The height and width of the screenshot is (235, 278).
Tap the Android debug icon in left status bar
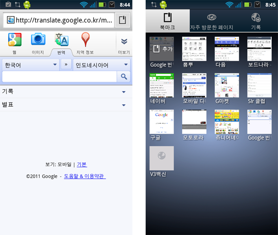tap(27, 5)
